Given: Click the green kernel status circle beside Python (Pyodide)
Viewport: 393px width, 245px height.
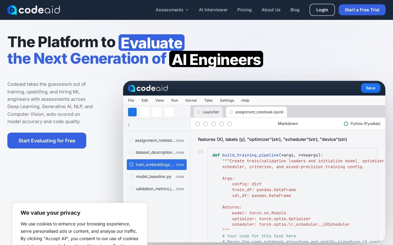Looking at the screenshot, I should (346, 124).
